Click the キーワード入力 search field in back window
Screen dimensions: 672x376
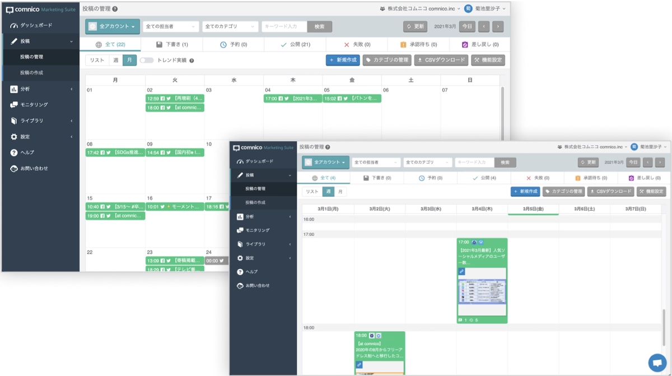pyautogui.click(x=284, y=26)
